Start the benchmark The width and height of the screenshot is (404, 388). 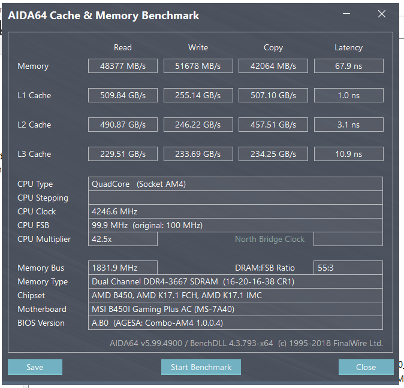(201, 367)
